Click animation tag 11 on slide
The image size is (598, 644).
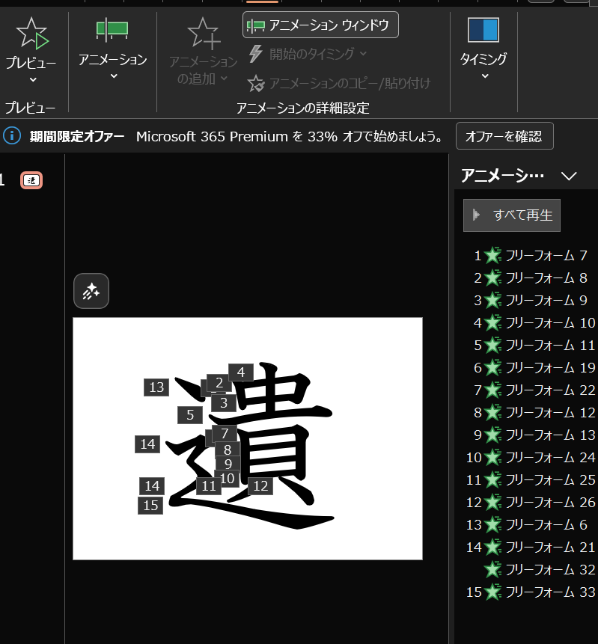coord(209,486)
